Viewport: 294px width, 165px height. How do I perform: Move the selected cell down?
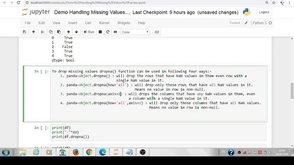pos(76,32)
